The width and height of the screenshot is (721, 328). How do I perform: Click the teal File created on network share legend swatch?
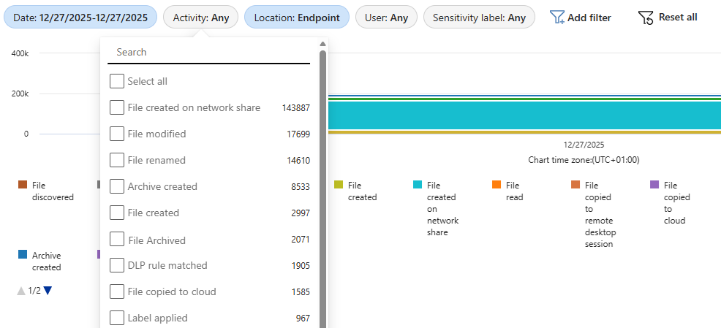click(x=418, y=185)
